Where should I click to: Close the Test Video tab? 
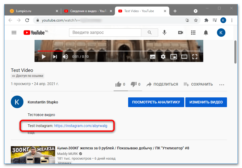click(x=165, y=11)
